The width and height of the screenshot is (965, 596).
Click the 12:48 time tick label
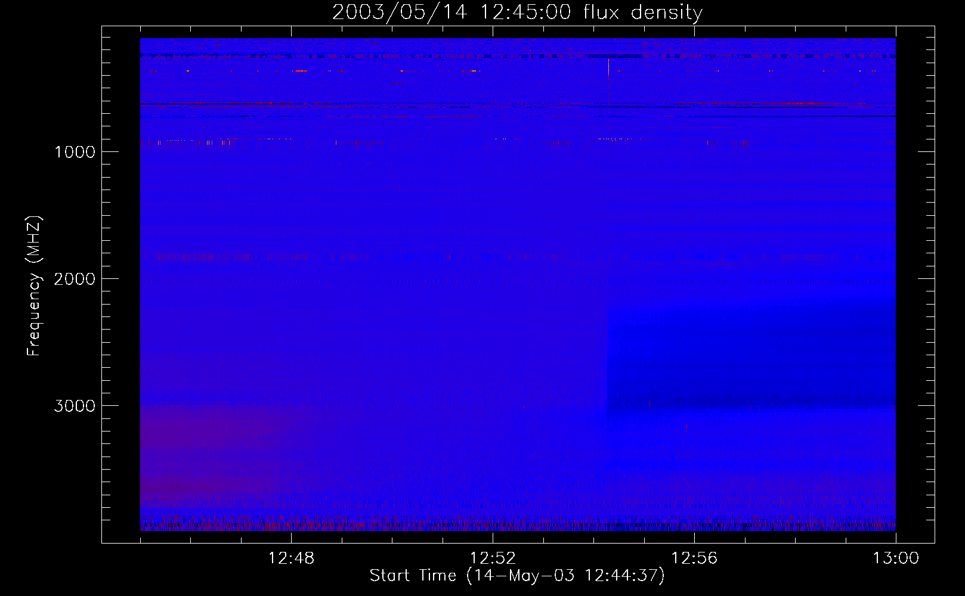[291, 558]
